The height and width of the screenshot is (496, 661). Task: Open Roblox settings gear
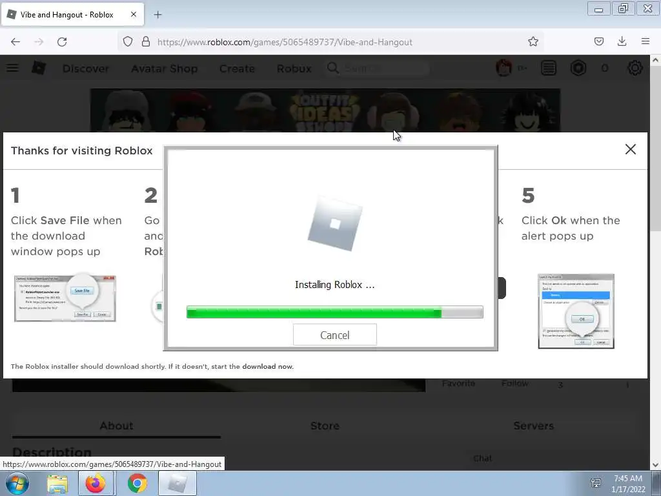(x=635, y=68)
